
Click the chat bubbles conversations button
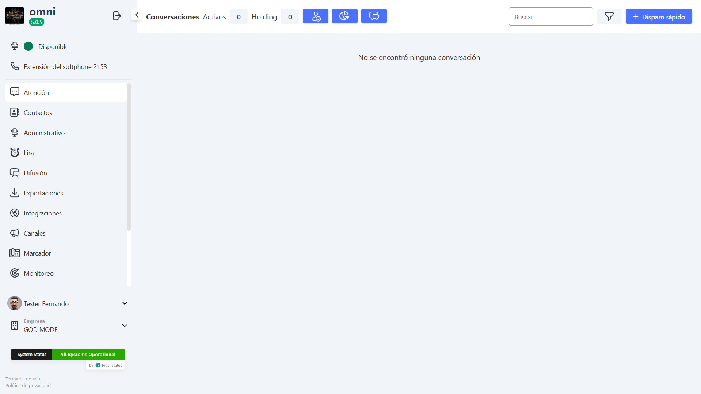(x=374, y=16)
